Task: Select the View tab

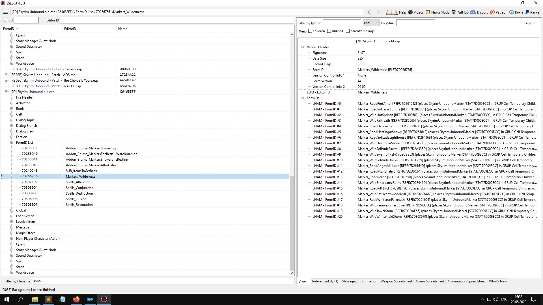Action: pos(302,282)
